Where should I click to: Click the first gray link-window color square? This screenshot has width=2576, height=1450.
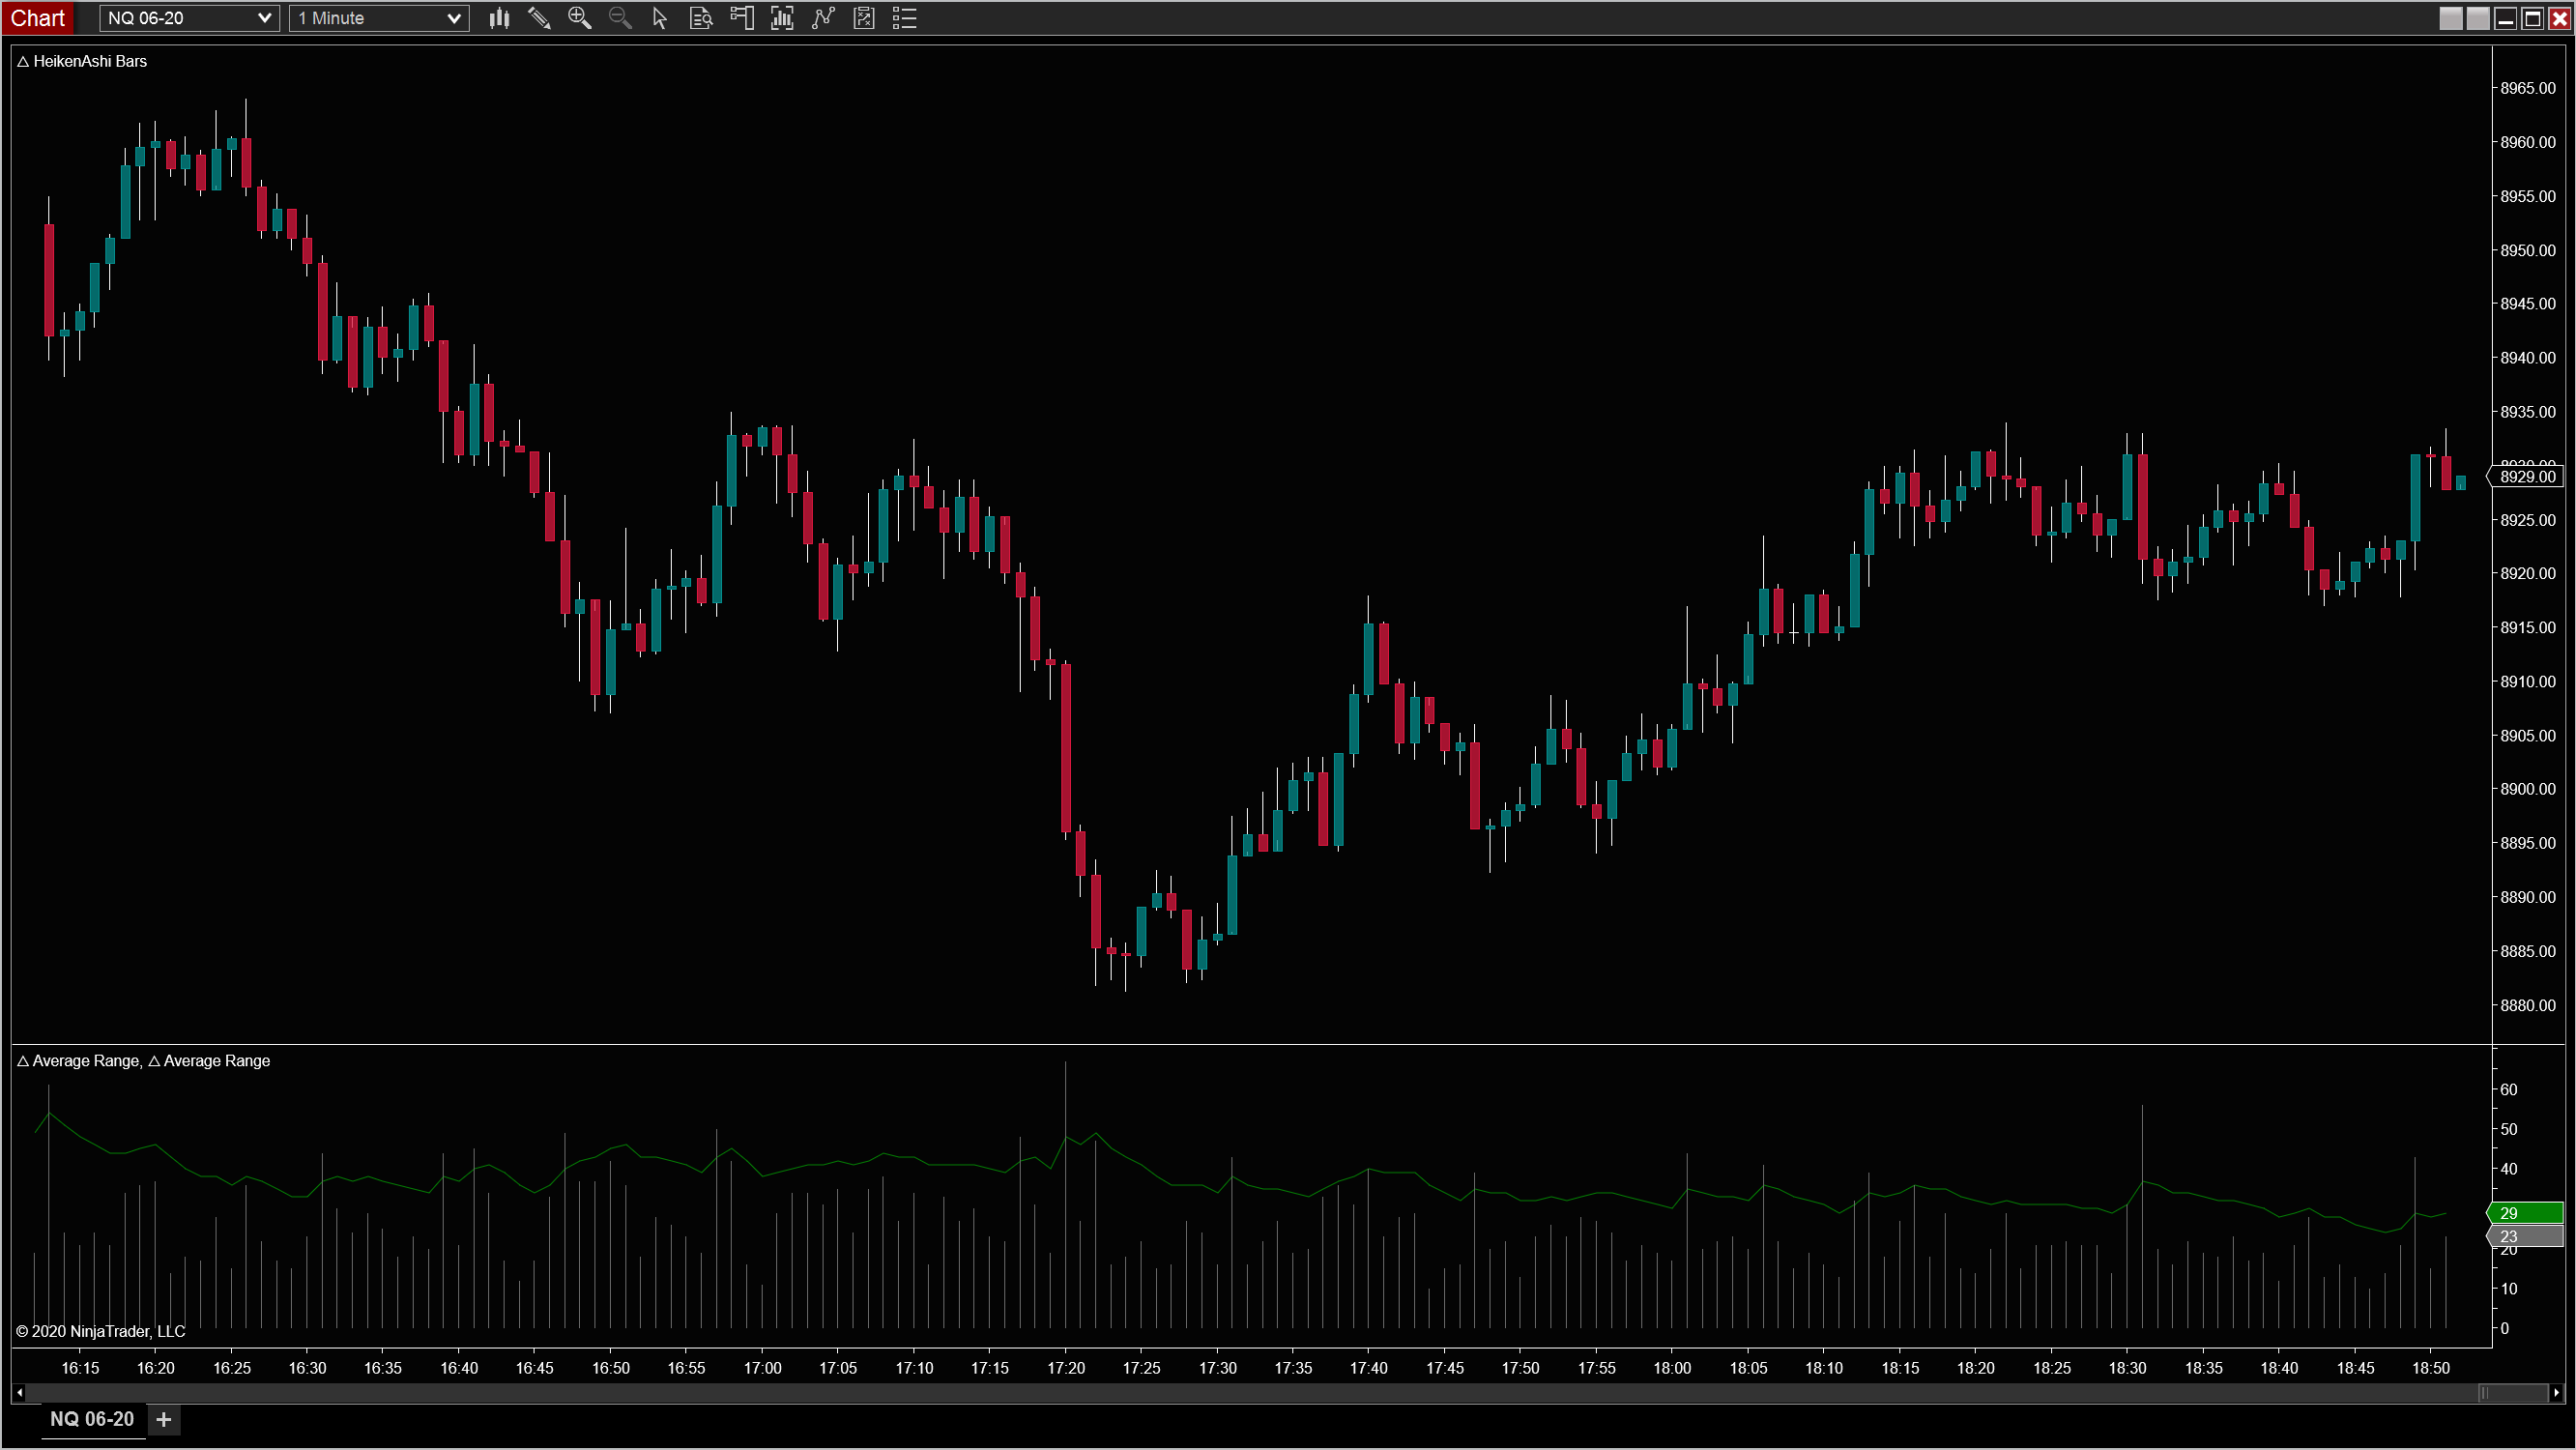tap(2451, 18)
